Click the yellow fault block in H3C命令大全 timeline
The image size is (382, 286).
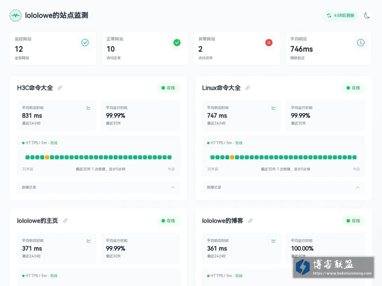click(47, 157)
